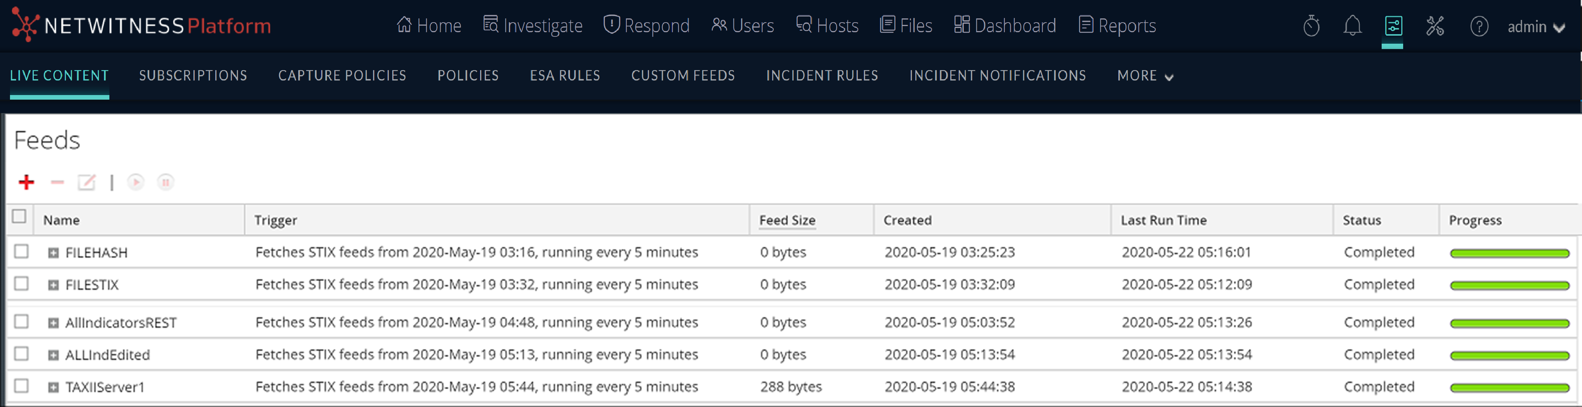Click the pause feed icon
1582x407 pixels.
(x=165, y=182)
